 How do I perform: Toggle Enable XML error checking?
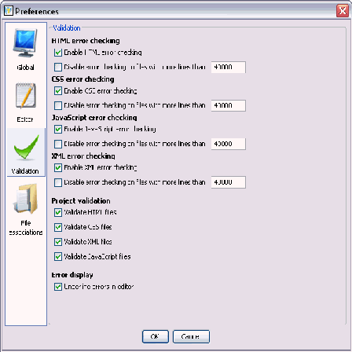click(x=58, y=167)
